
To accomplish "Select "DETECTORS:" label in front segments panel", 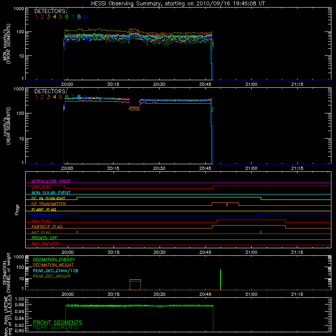I will pyautogui.click(x=51, y=11).
